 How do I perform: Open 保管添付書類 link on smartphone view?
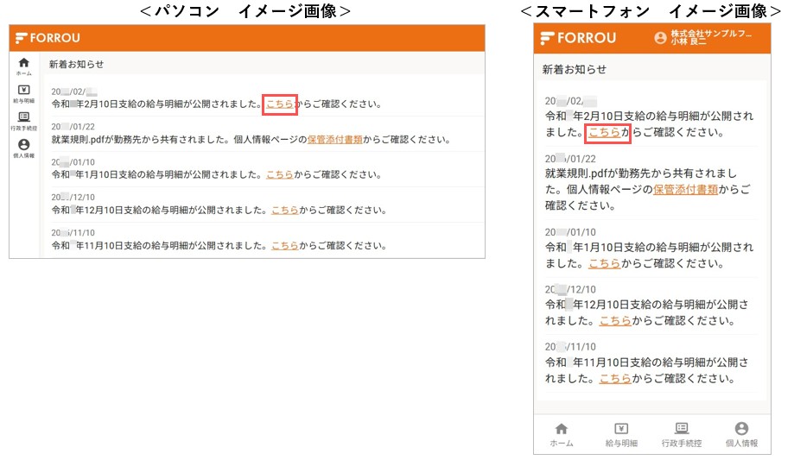[686, 190]
